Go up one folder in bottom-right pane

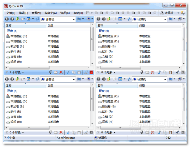pyautogui.click(x=109, y=79)
